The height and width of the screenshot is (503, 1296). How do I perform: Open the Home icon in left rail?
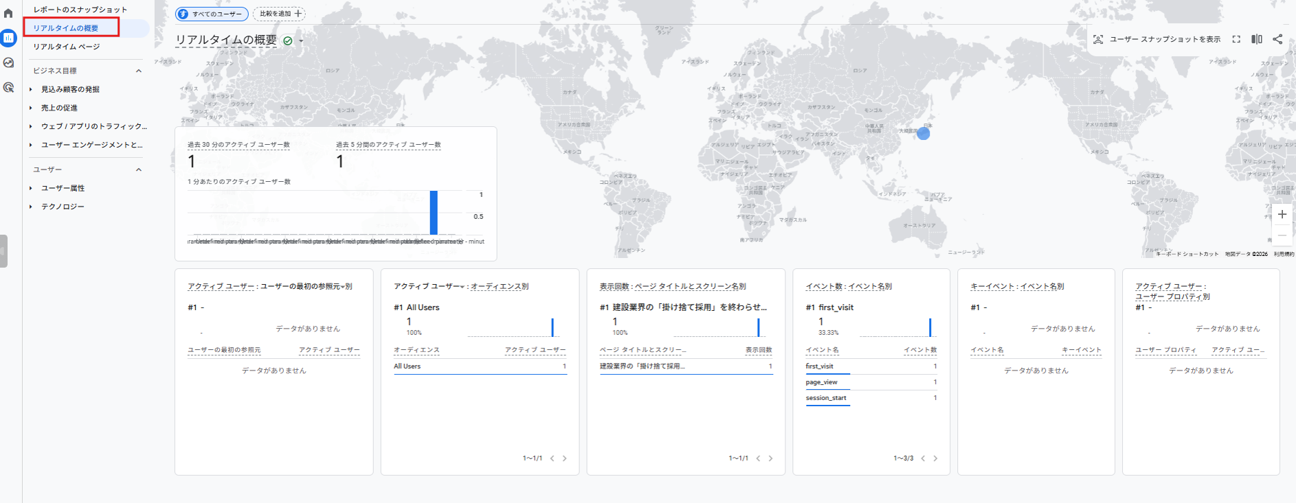point(8,13)
